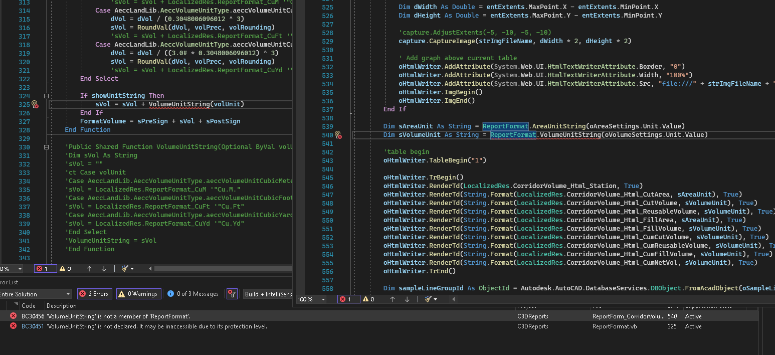Open the Build + IntelliSense dropdown
775x355 pixels.
coord(268,294)
